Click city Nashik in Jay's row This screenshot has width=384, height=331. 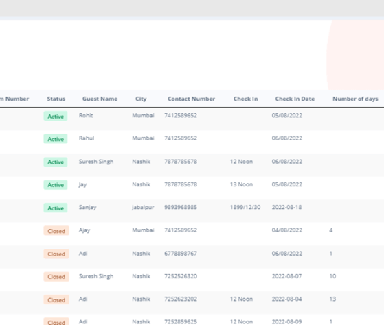click(141, 184)
